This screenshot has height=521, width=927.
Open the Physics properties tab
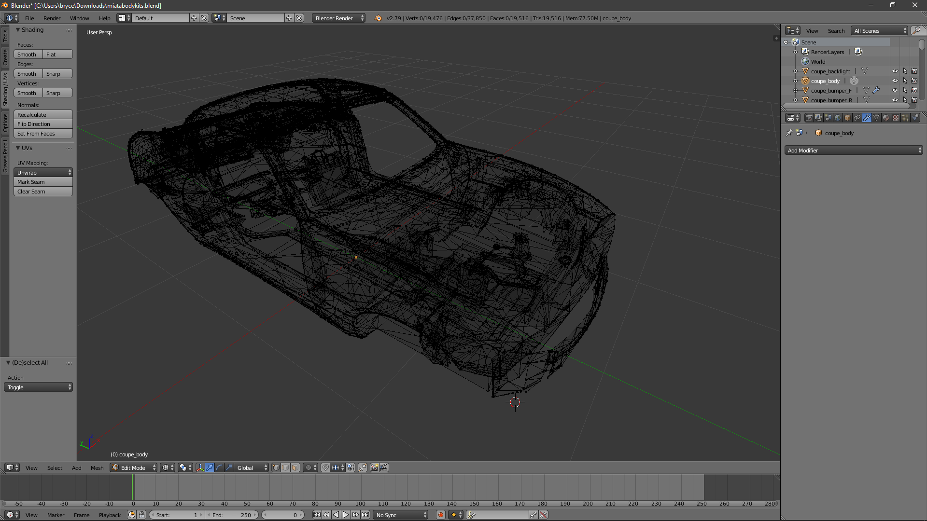click(x=915, y=118)
